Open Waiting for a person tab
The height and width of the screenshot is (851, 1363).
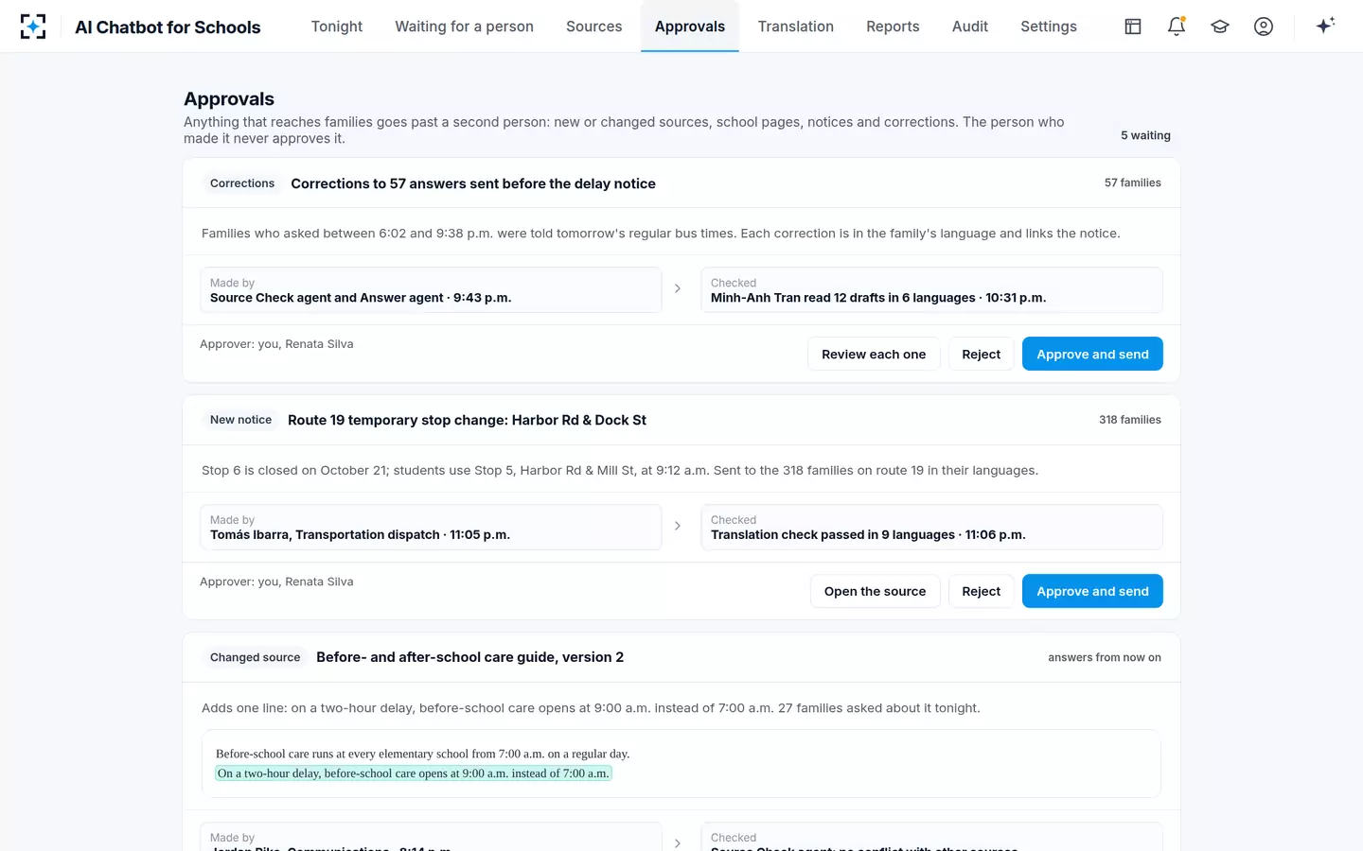[x=464, y=26]
